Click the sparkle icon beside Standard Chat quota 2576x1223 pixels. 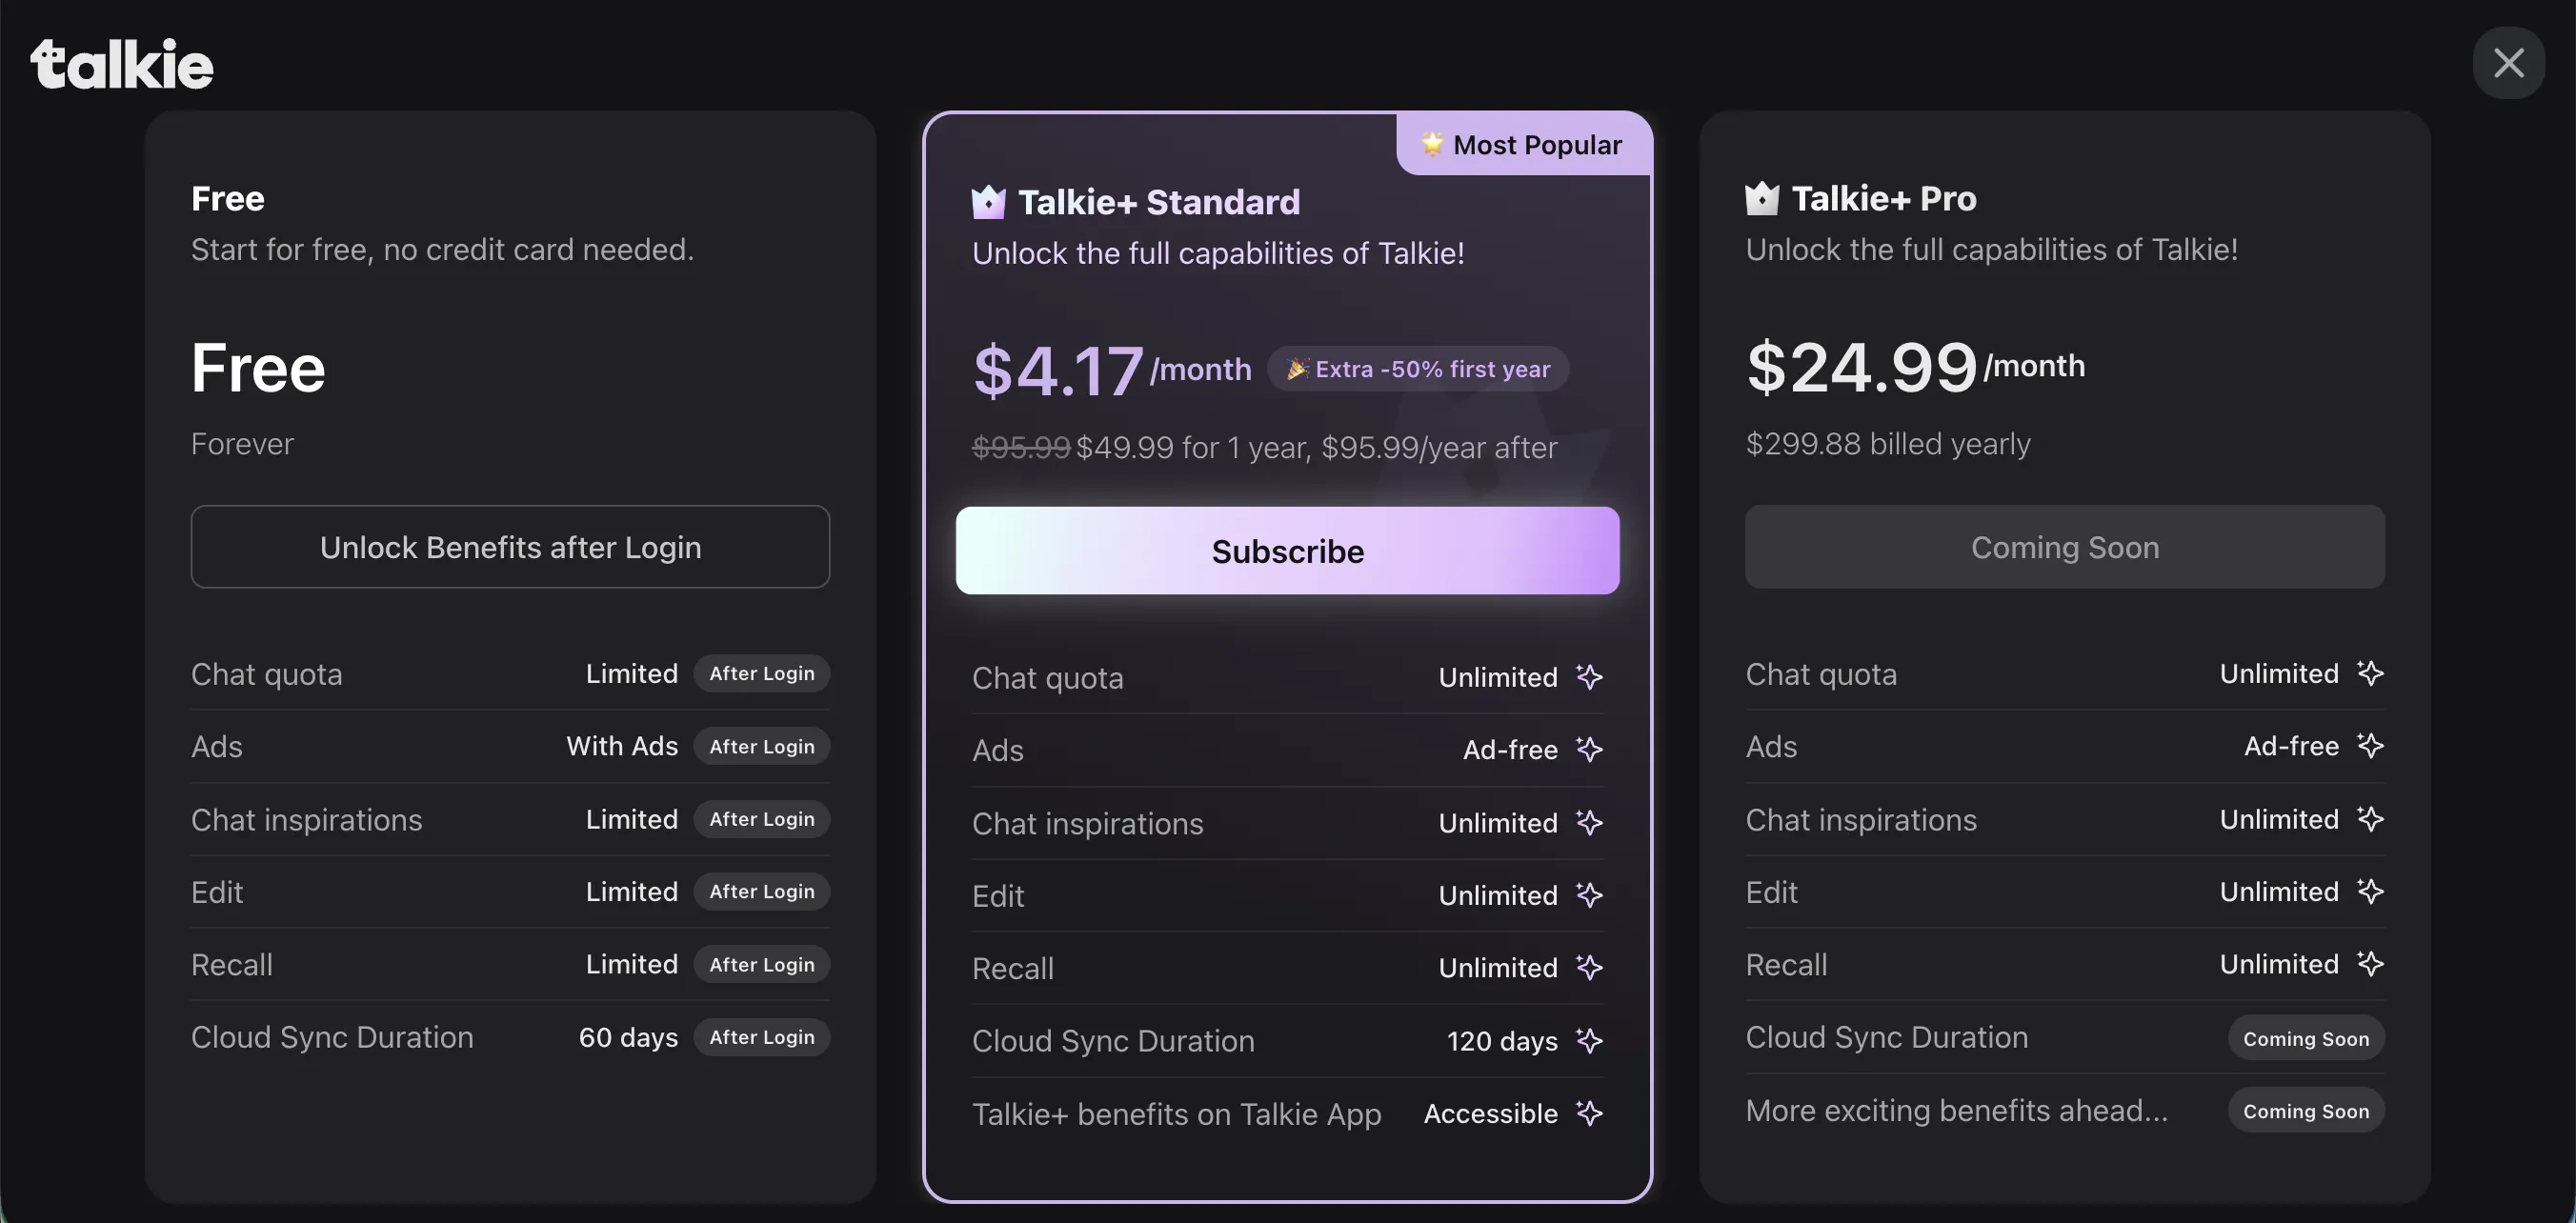point(1589,677)
